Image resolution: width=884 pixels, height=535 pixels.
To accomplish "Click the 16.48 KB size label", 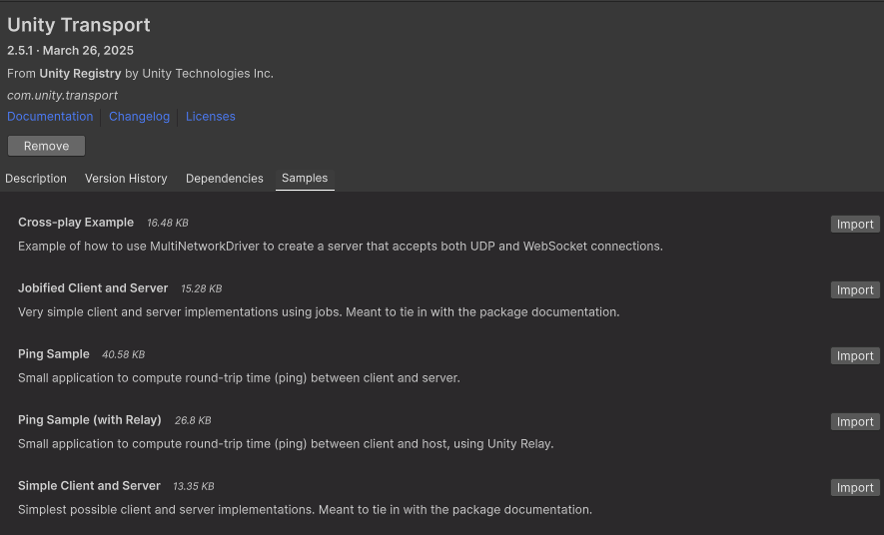I will click(168, 223).
